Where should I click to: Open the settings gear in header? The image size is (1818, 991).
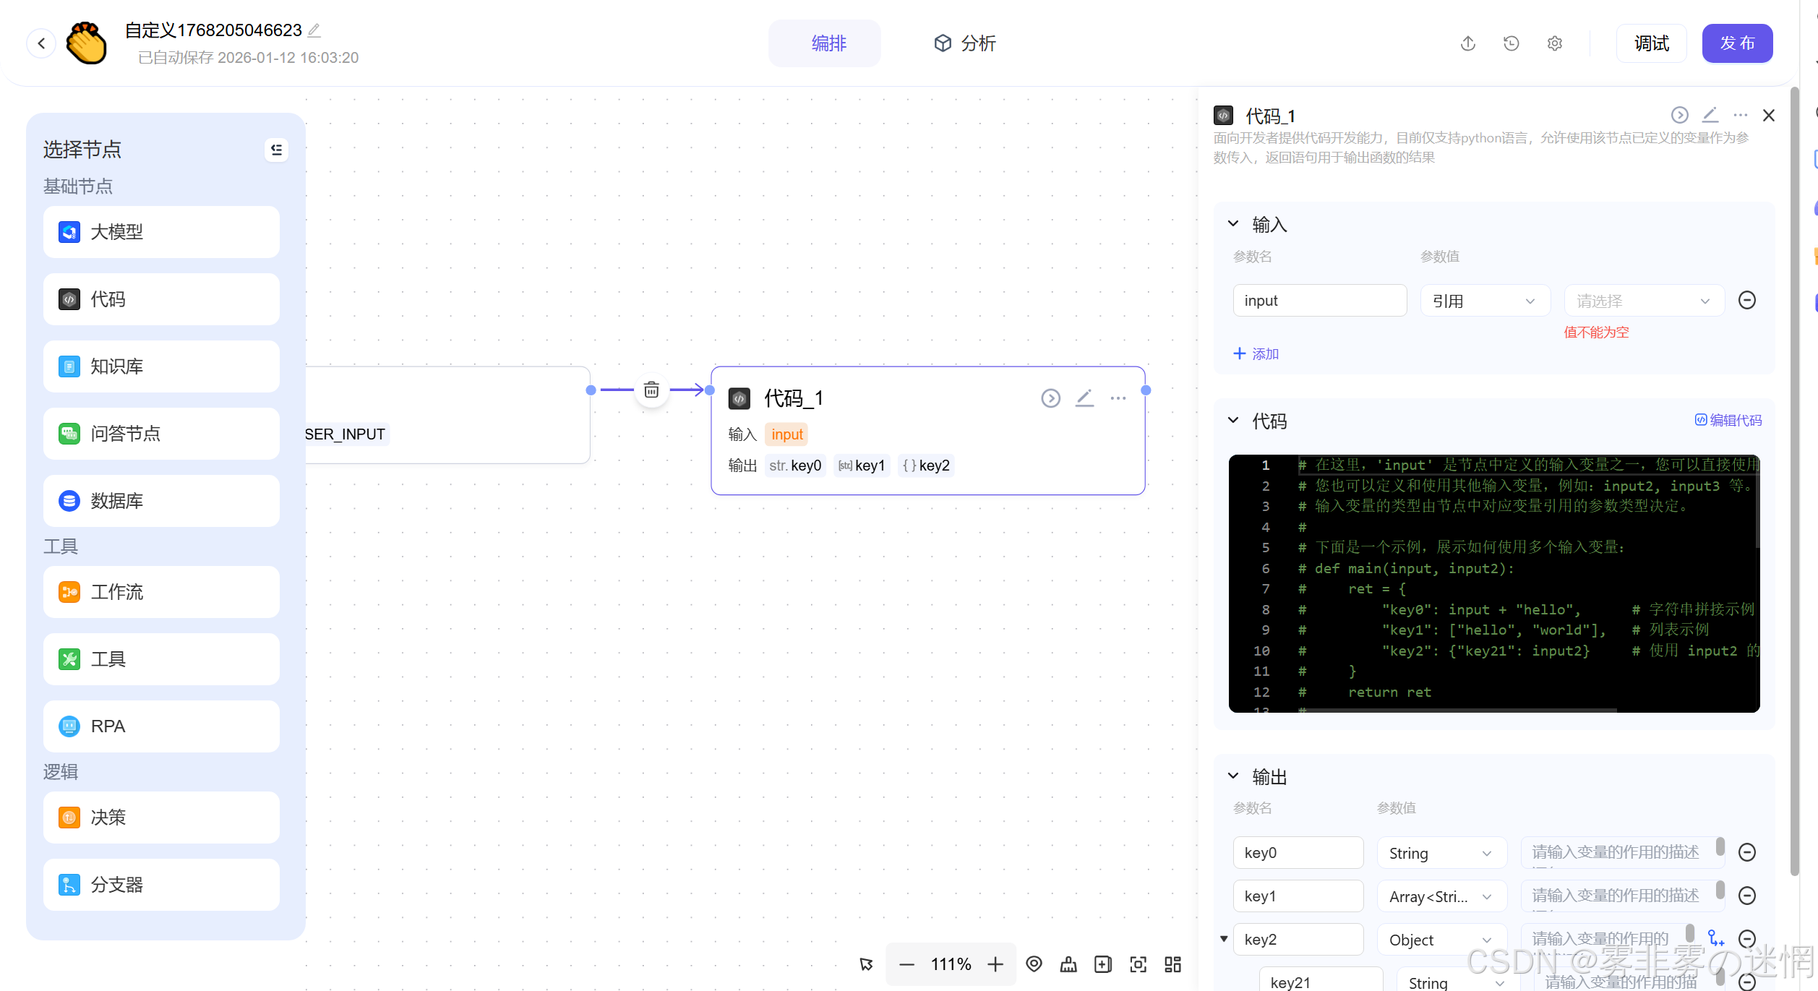[1554, 43]
